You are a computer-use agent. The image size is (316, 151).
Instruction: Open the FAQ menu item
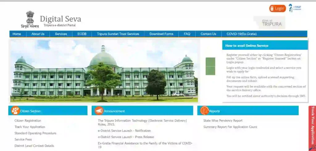(x=187, y=34)
